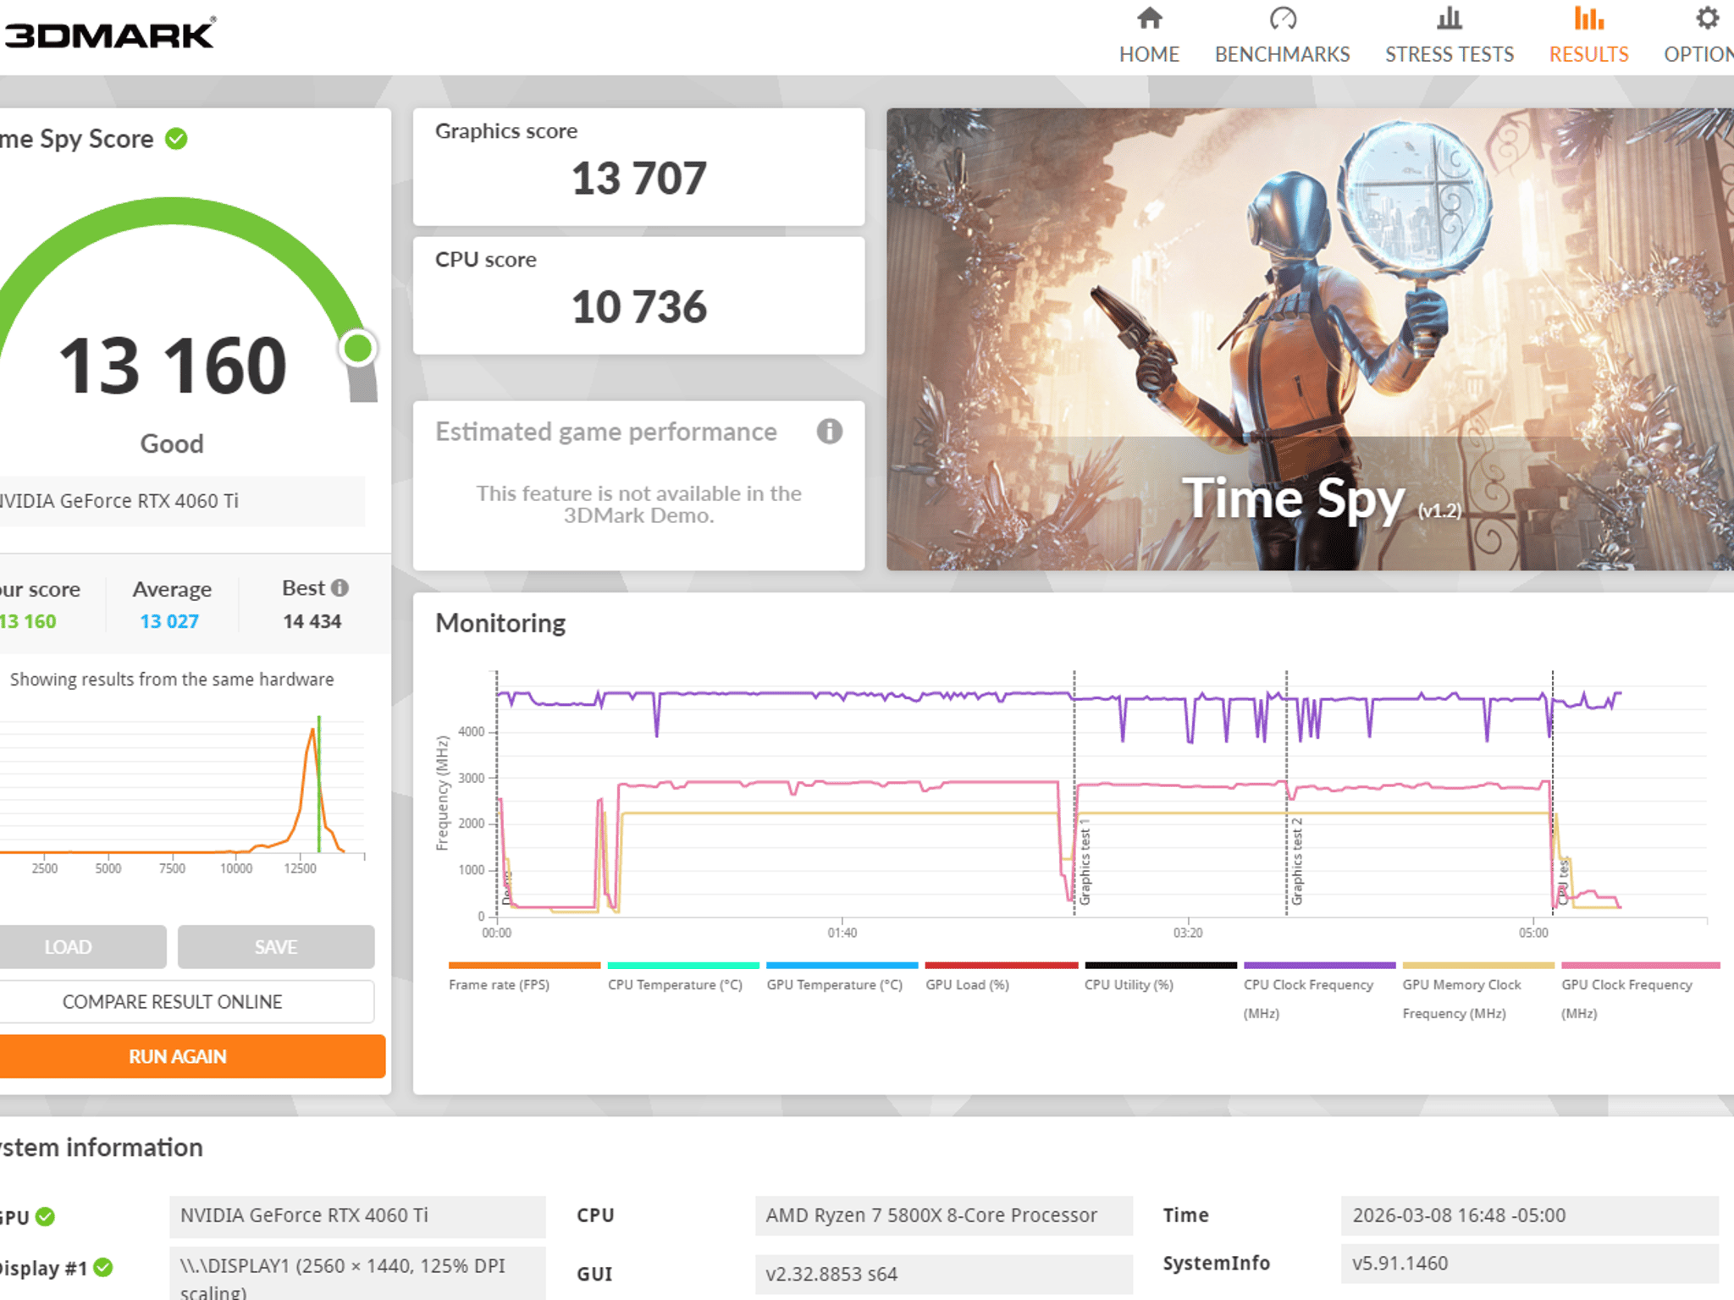Click the Best score 14 434
The image size is (1734, 1300).
312,622
